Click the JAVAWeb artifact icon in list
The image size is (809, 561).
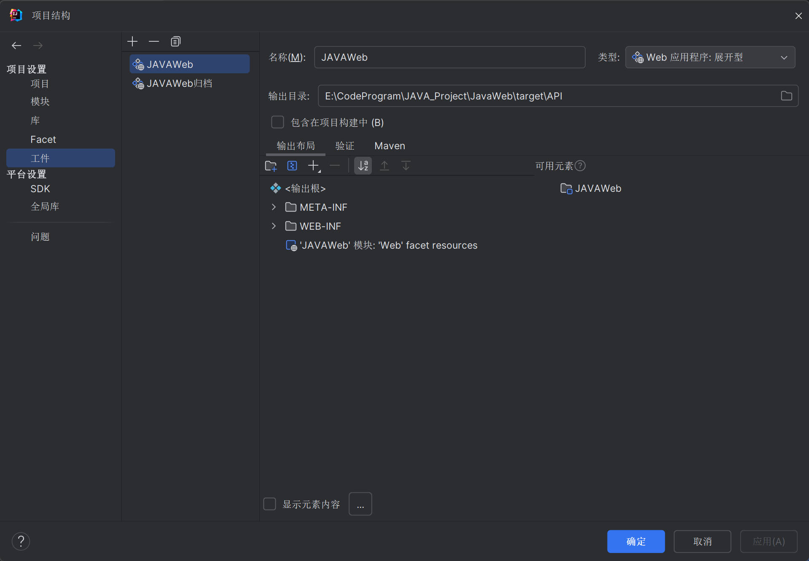138,64
